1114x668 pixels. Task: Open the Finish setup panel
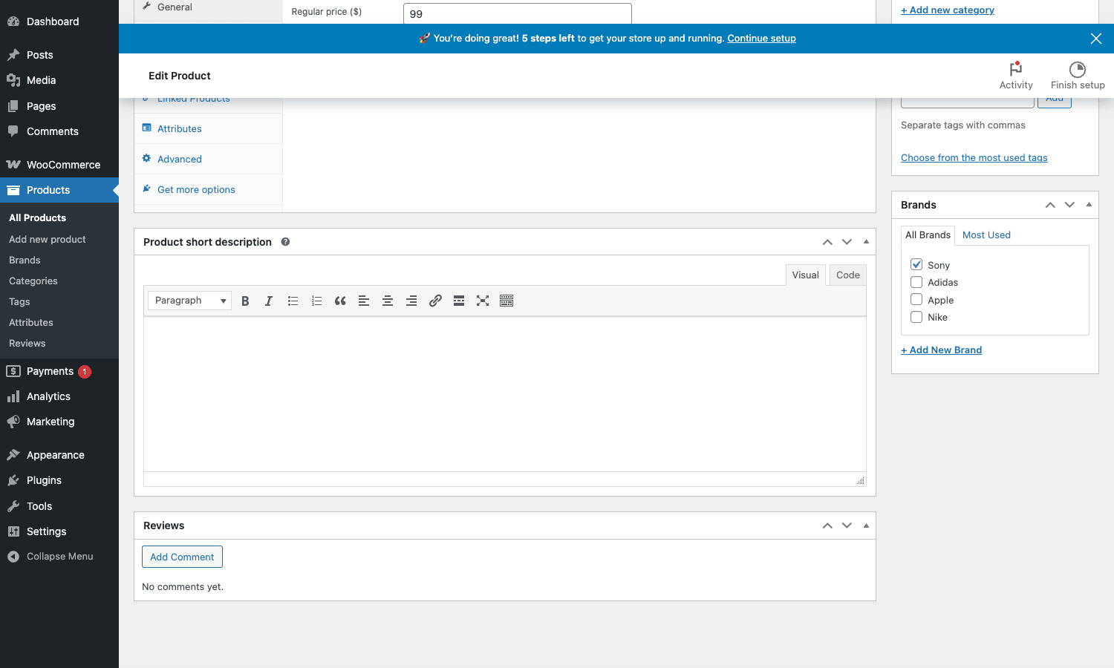point(1078,76)
